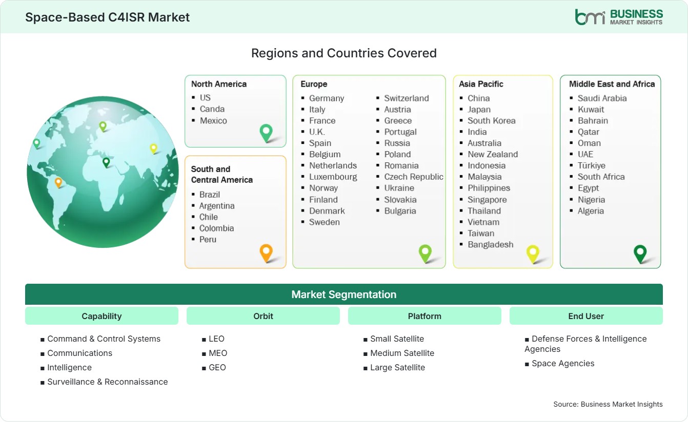Click 'New Zealand' in Asia Pacific list
The height and width of the screenshot is (422, 688).
493,154
